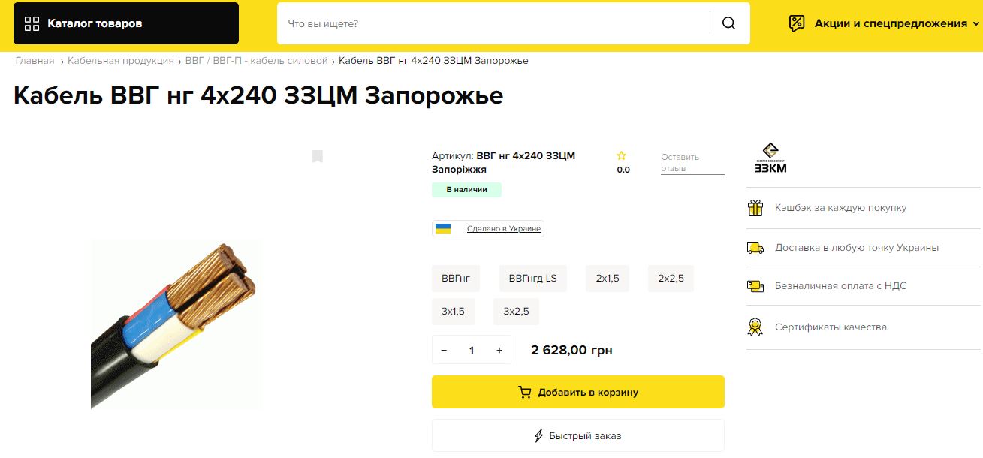Image resolution: width=983 pixels, height=458 pixels.
Task: Click the rating star icon
Action: coord(621,156)
